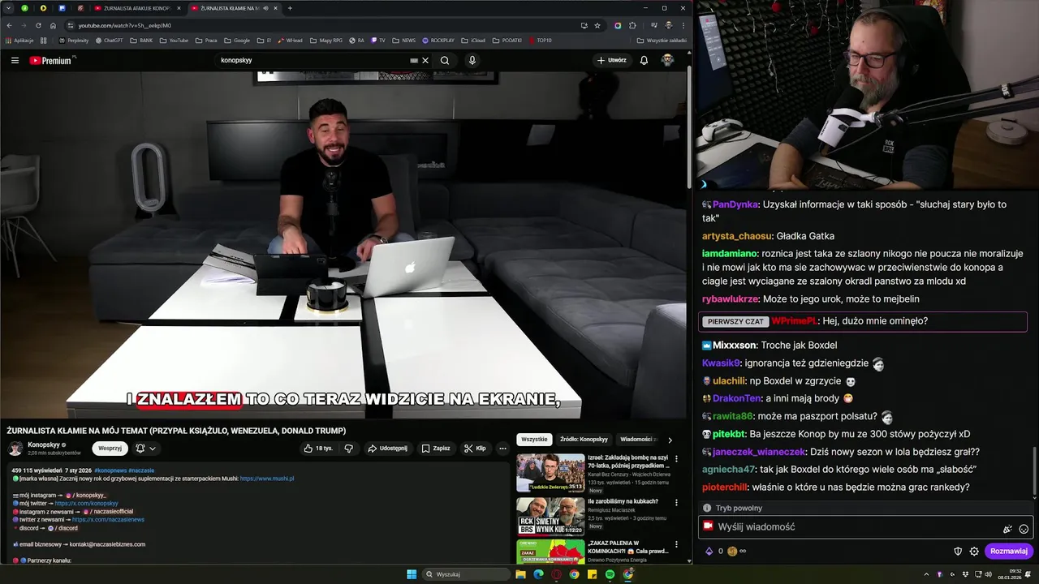1039x584 pixels.
Task: Open the x.com/konopskyy Twitter link
Action: click(87, 503)
